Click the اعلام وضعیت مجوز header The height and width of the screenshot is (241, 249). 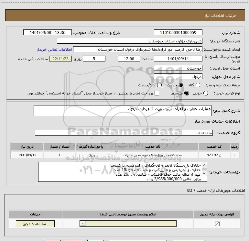coord(128,214)
